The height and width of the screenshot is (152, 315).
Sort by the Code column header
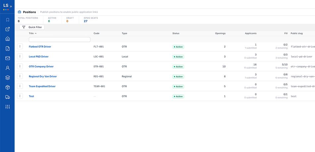coord(96,33)
